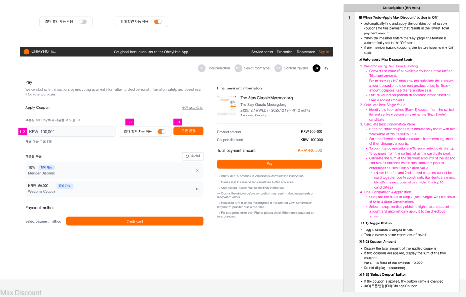Remove the Welcome Coupon with X
This screenshot has height=297, width=466.
pyautogui.click(x=197, y=189)
